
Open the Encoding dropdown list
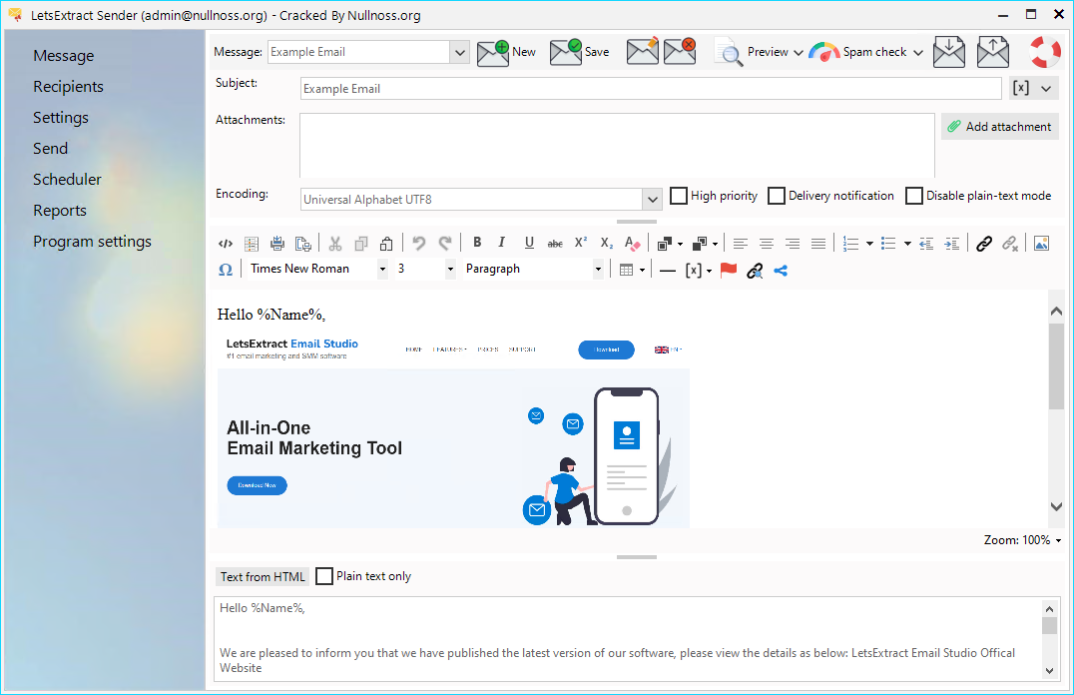coord(652,200)
